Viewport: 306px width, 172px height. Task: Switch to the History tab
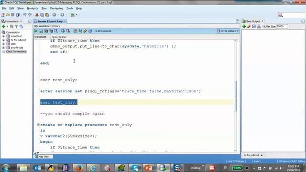56,26
